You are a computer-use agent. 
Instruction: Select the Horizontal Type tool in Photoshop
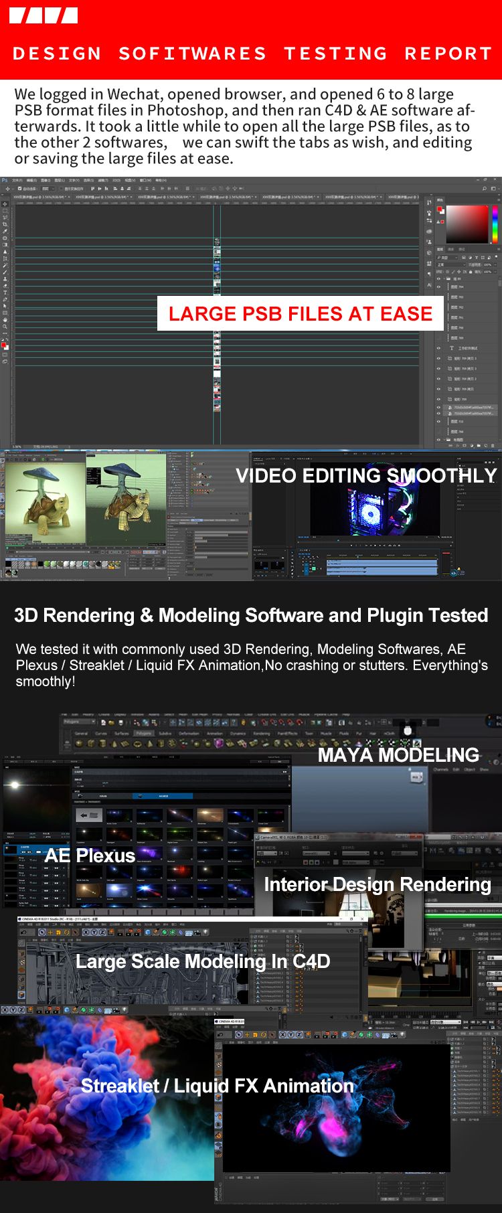5,292
